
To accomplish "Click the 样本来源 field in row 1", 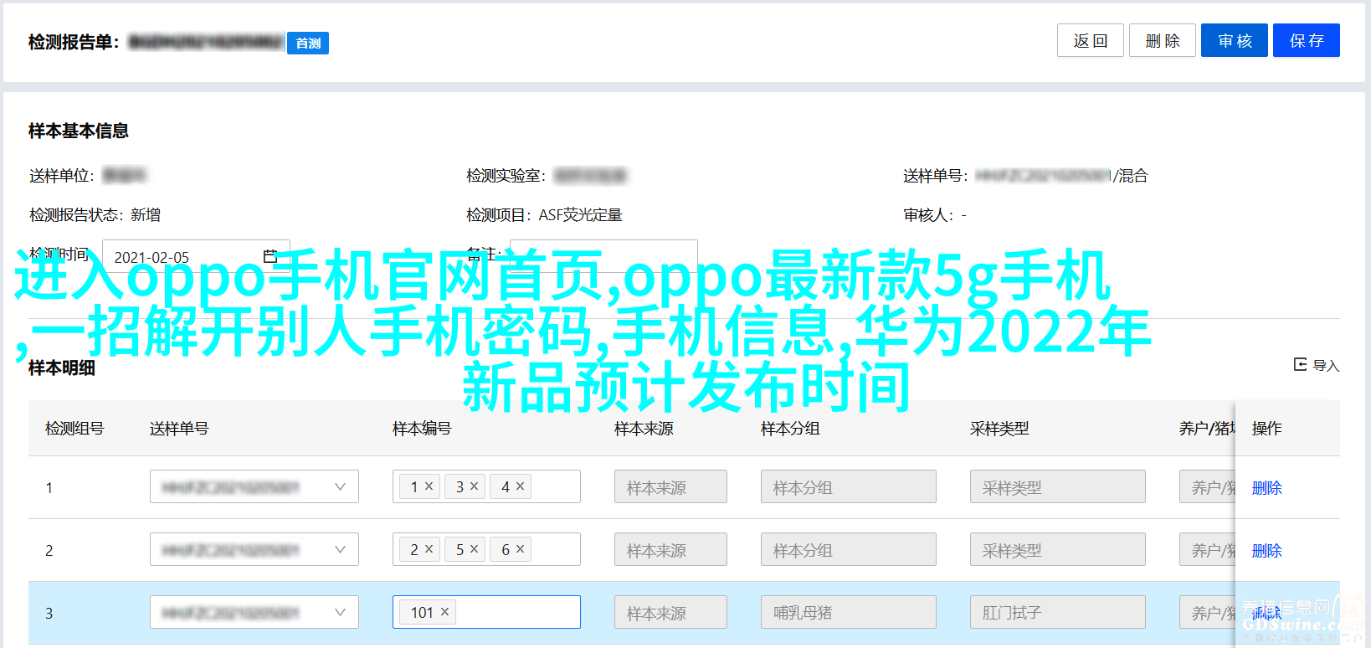I will tap(670, 486).
